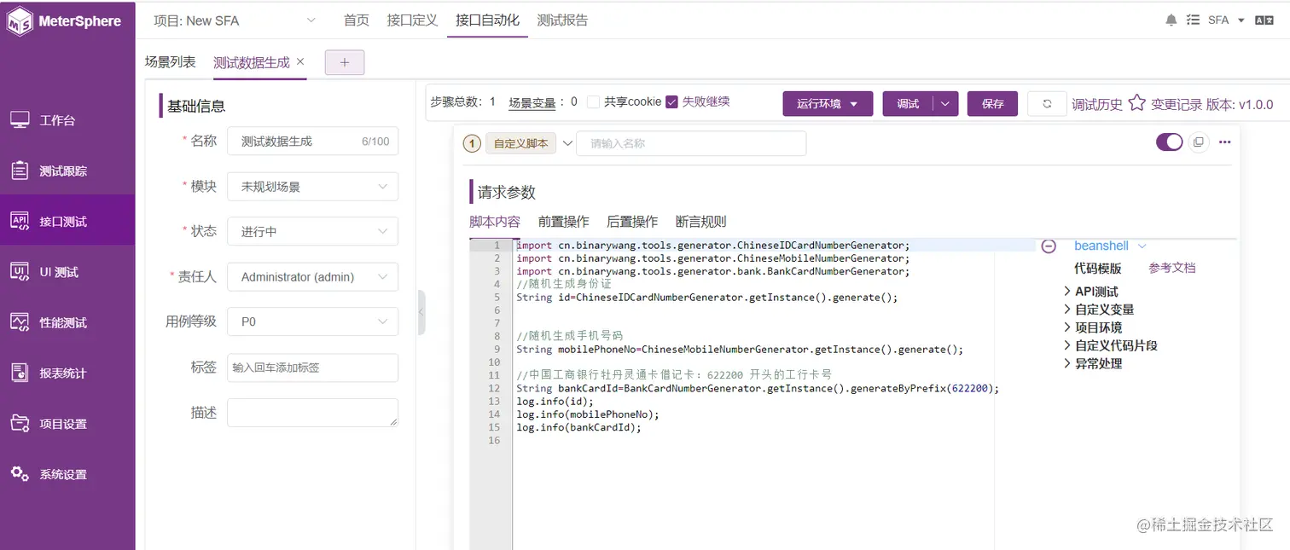Click the 保存 save button
The height and width of the screenshot is (550, 1290).
[x=993, y=104]
